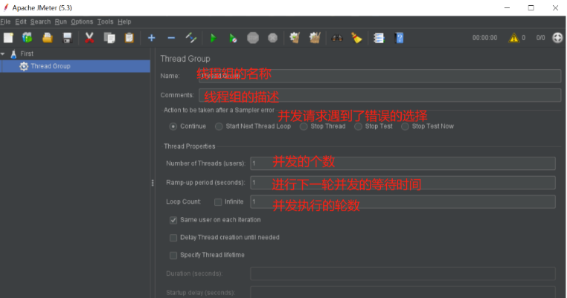Click the plus Expand All toolbar icon

coord(151,37)
